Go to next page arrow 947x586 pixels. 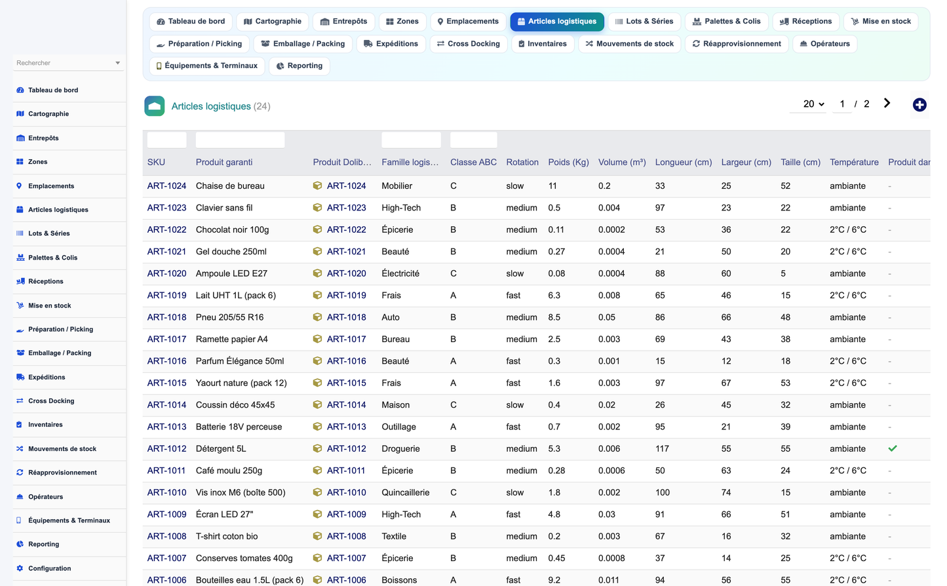coord(887,103)
